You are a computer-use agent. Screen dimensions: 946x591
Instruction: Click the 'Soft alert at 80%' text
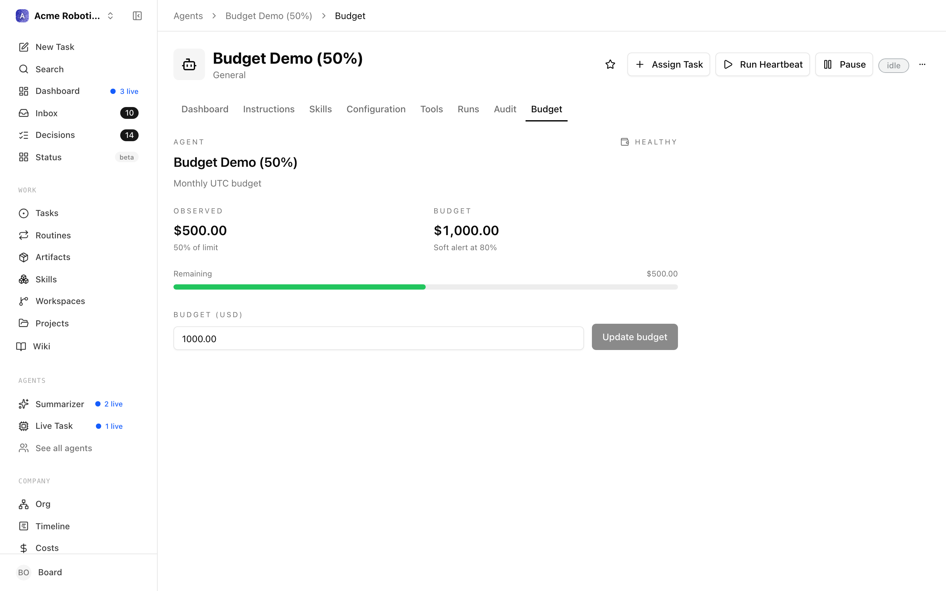coord(465,248)
